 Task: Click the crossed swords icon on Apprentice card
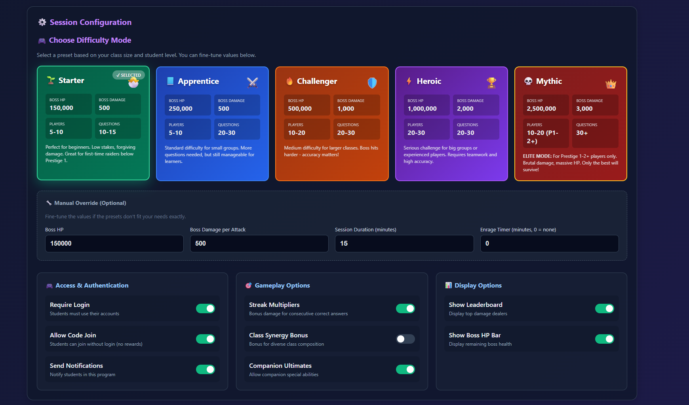[252, 82]
